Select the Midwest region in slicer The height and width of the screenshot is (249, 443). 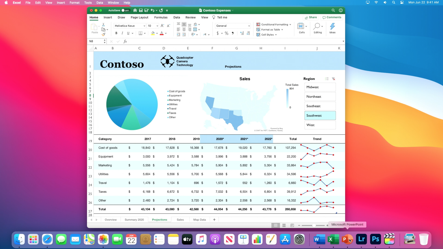[x=320, y=87]
